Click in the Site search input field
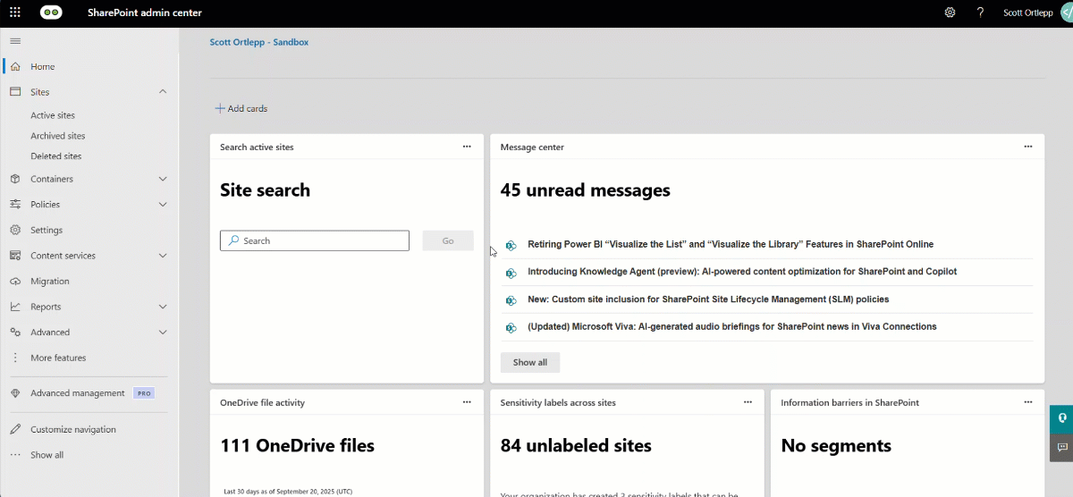This screenshot has height=497, width=1073. pyautogui.click(x=315, y=240)
